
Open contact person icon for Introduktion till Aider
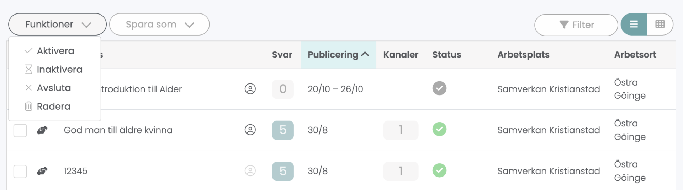(x=250, y=89)
